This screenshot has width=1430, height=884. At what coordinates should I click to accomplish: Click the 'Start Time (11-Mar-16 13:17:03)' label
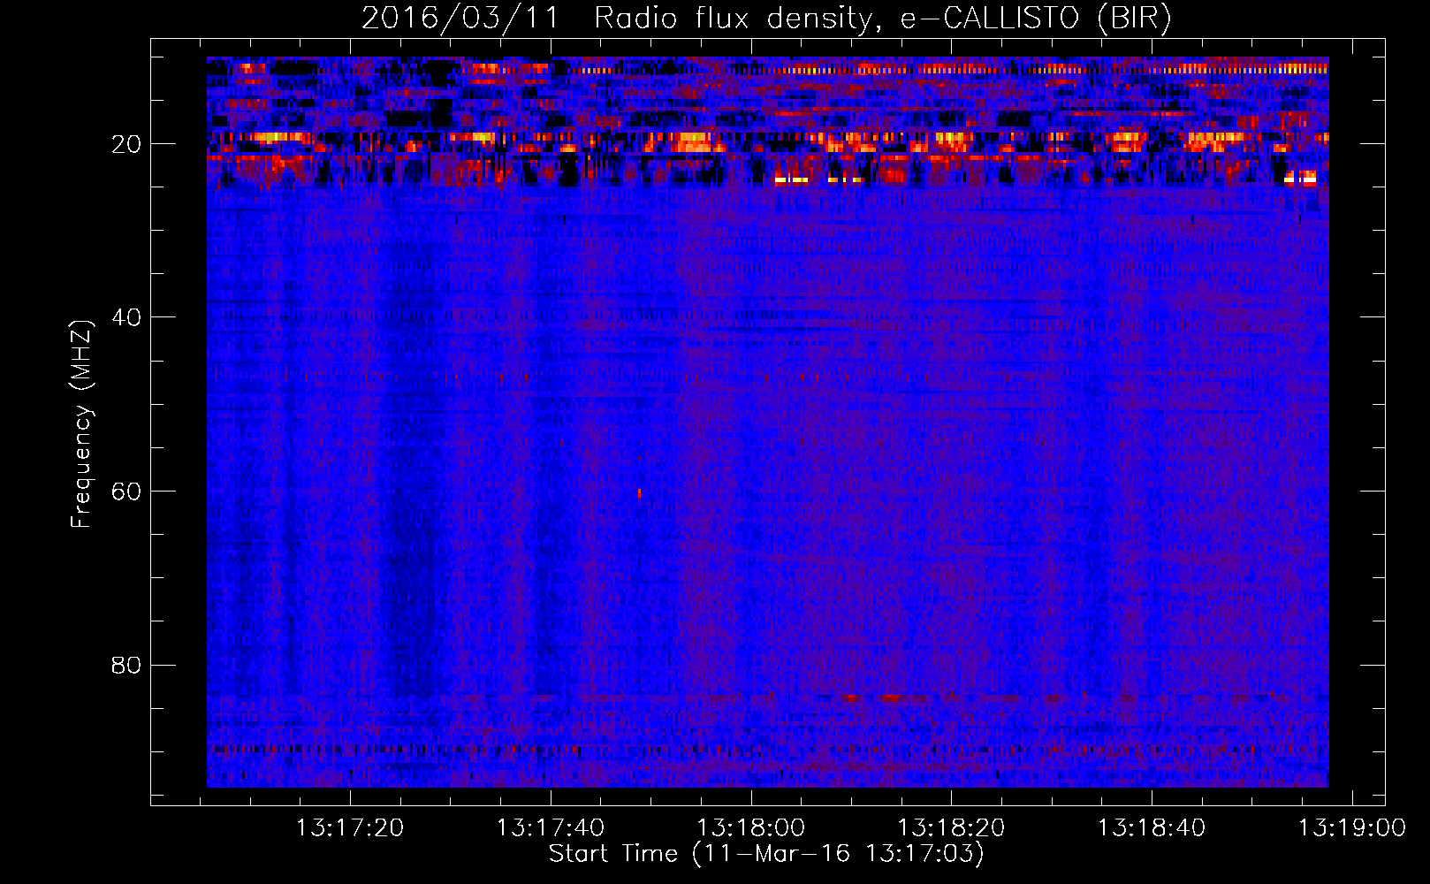pyautogui.click(x=766, y=854)
